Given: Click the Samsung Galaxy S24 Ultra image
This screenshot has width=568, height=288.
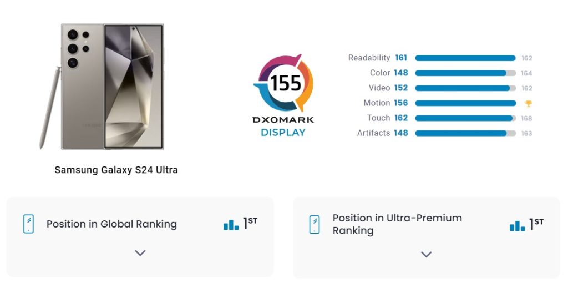Looking at the screenshot, I should coord(102,87).
